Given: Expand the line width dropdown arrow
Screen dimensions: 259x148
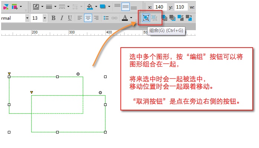Looking at the screenshot, I should [x=55, y=7].
